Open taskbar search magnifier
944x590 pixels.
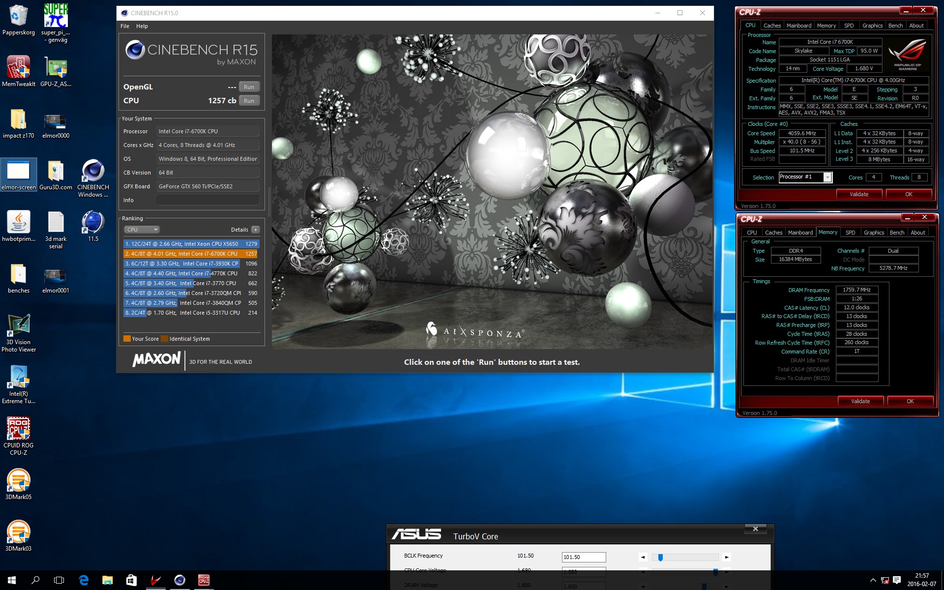[35, 580]
